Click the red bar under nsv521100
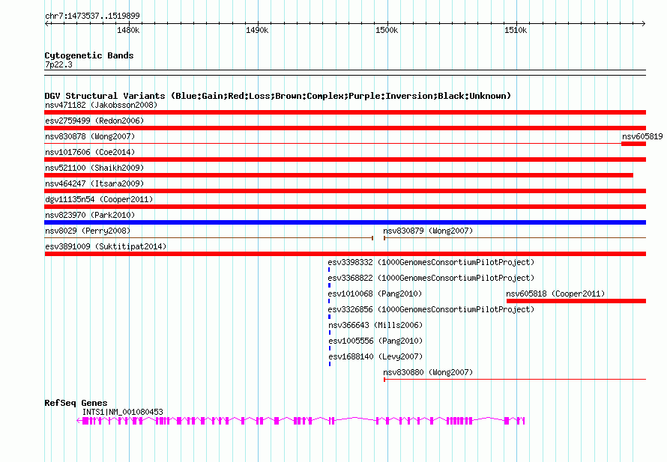 click(339, 175)
